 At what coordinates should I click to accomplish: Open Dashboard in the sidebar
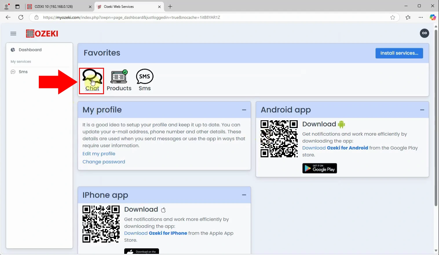(x=30, y=50)
